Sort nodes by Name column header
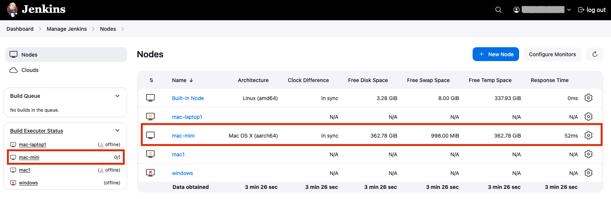This screenshot has width=611, height=199. 183,80
